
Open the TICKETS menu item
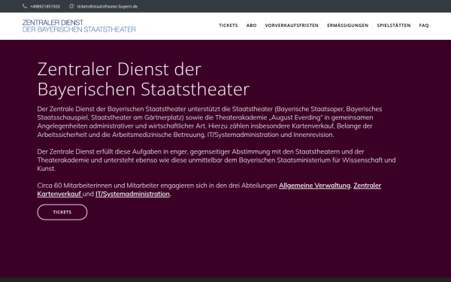[229, 26]
